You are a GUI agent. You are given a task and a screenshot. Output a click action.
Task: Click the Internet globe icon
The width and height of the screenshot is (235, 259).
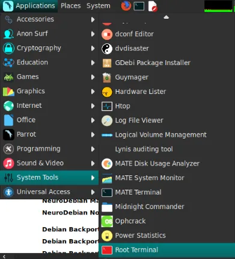[x=8, y=106]
